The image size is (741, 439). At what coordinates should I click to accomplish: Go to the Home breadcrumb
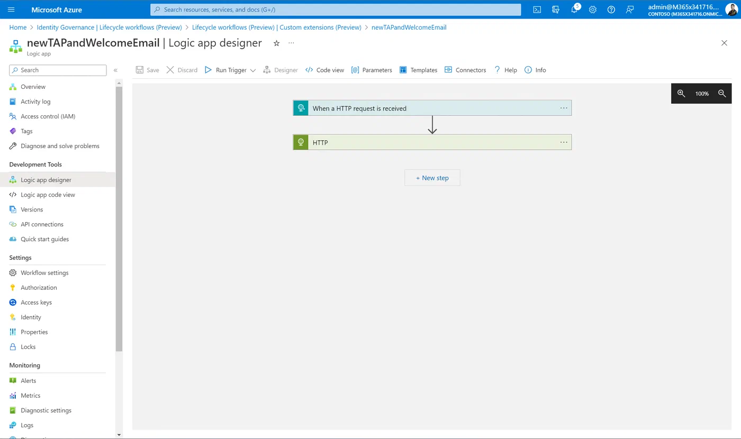click(x=18, y=27)
